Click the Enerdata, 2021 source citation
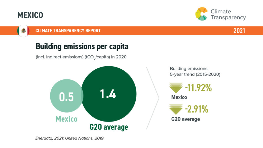Viewport: 263px width, 148px height. pyautogui.click(x=69, y=138)
